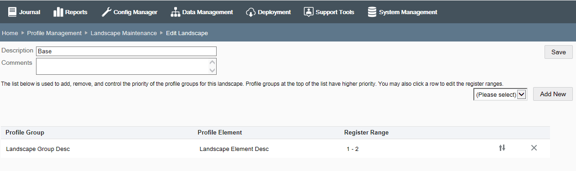Navigate to Profile Management breadcrumb
The image size is (576, 171).
[x=54, y=33]
